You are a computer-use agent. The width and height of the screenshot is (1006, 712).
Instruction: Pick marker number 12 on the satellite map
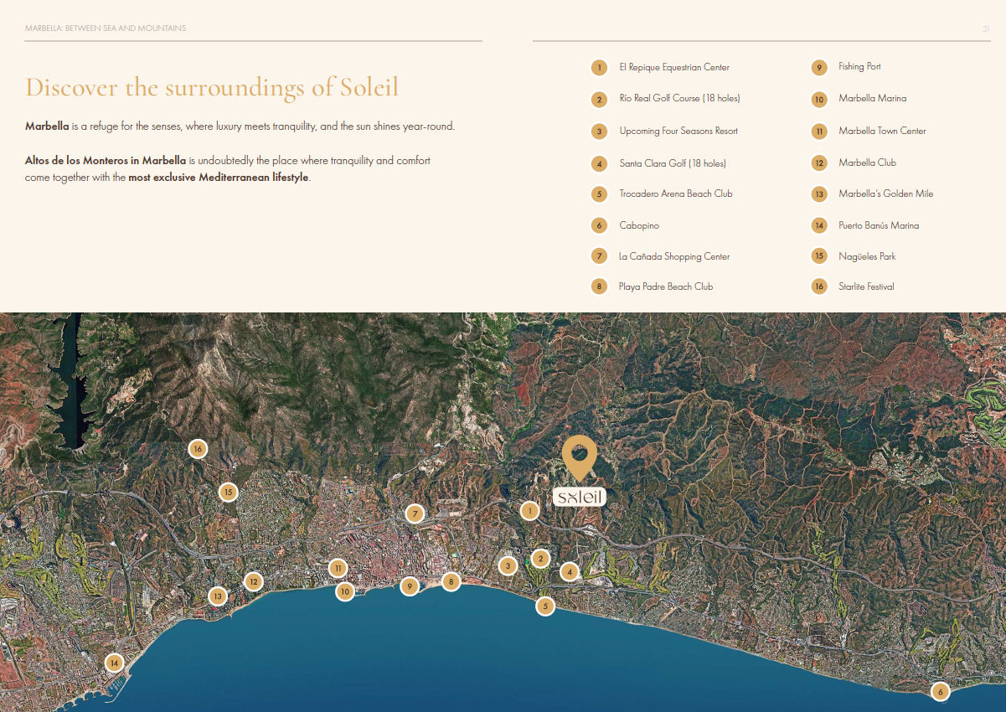254,581
